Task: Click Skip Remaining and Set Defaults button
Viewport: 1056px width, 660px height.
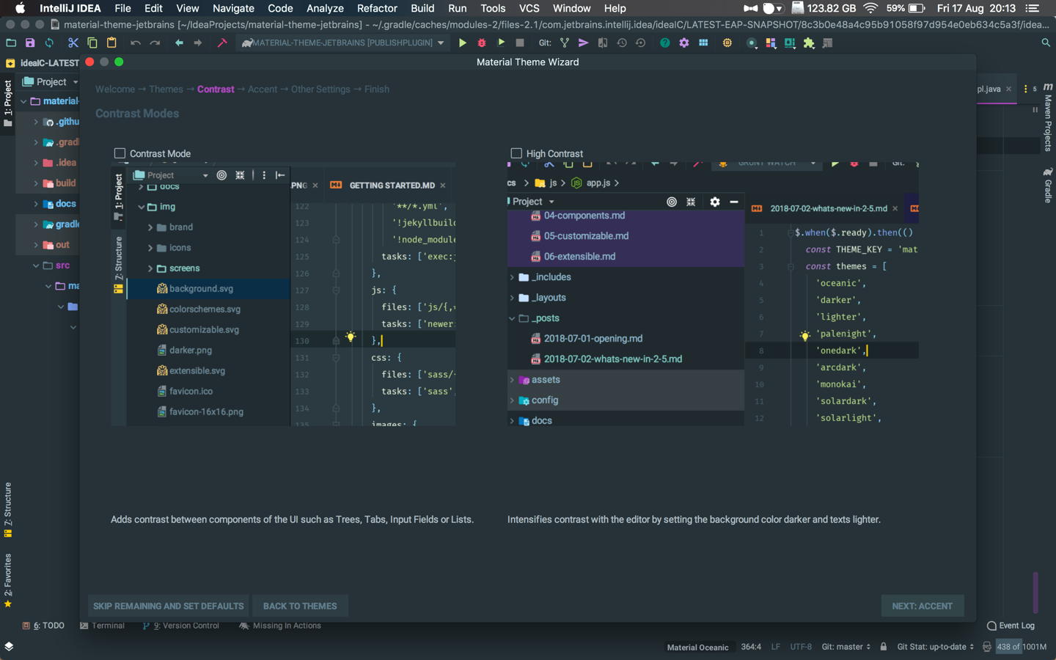Action: [x=168, y=606]
